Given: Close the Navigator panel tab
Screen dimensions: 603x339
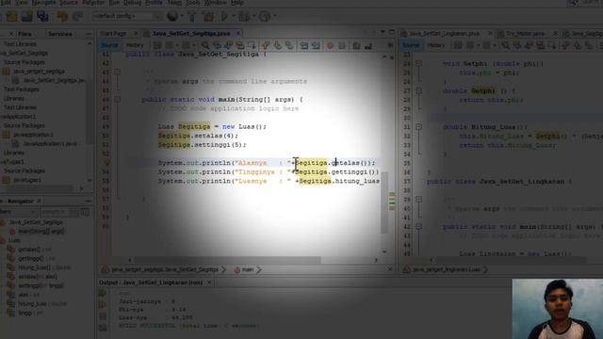Looking at the screenshot, I should 39,201.
